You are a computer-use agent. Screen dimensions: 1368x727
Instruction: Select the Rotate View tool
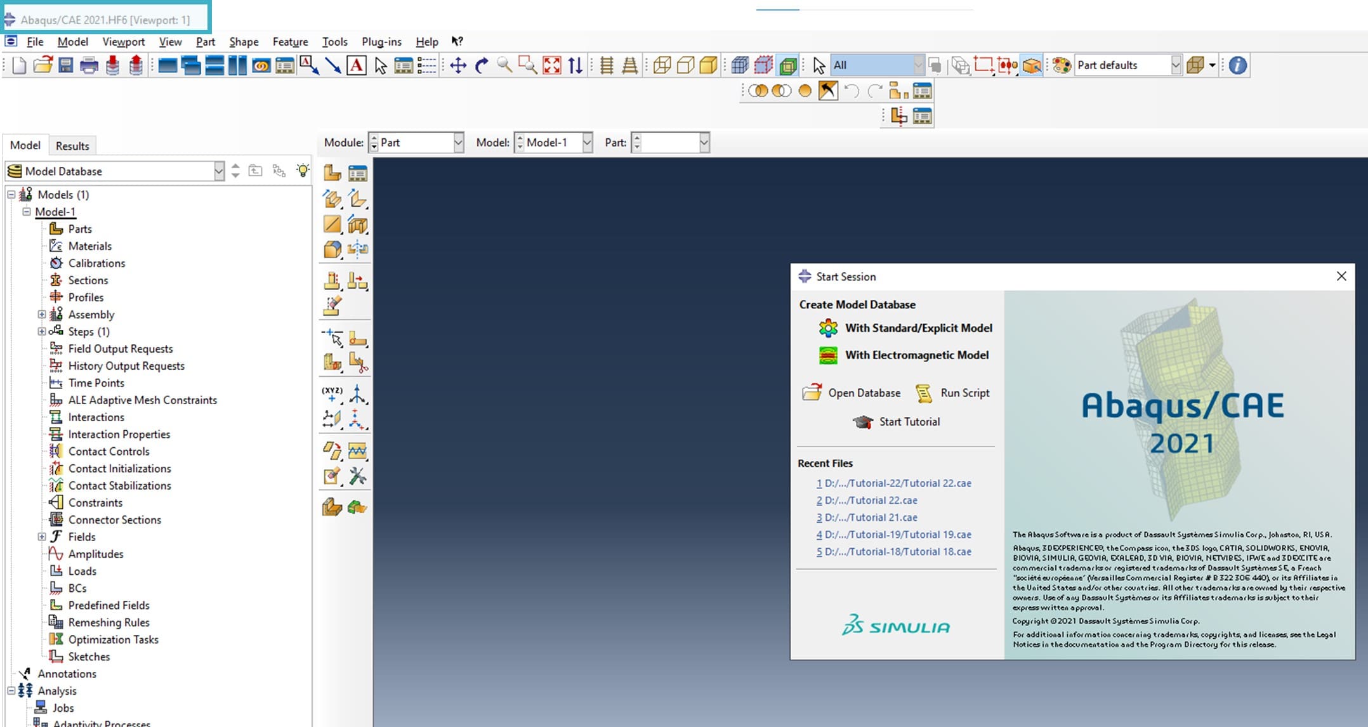[482, 65]
